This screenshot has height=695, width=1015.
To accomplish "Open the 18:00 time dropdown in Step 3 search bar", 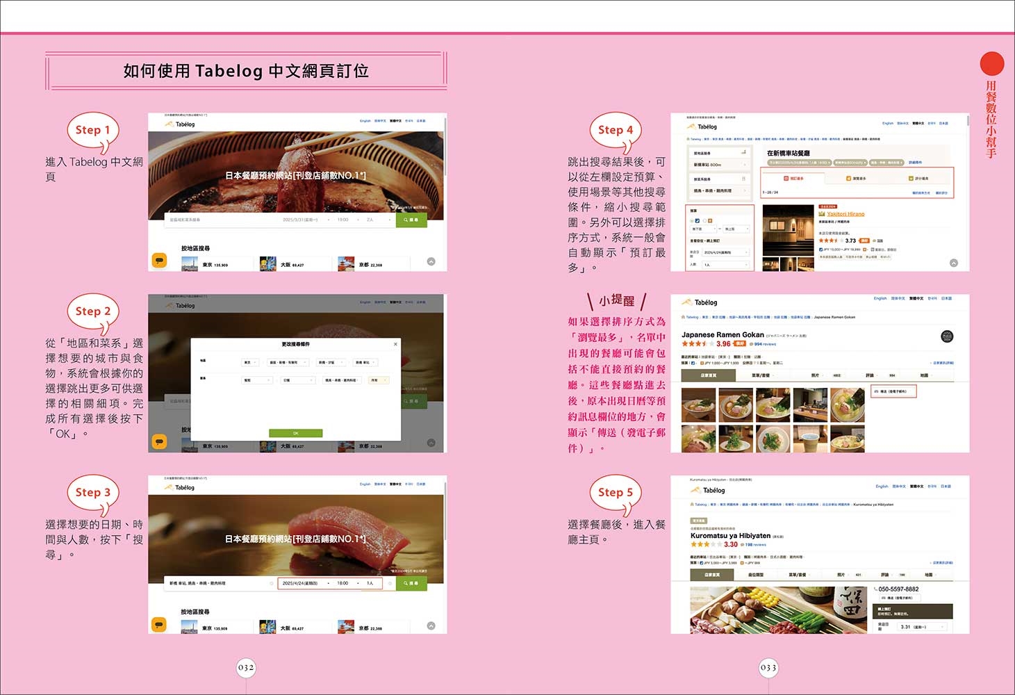I will (345, 583).
